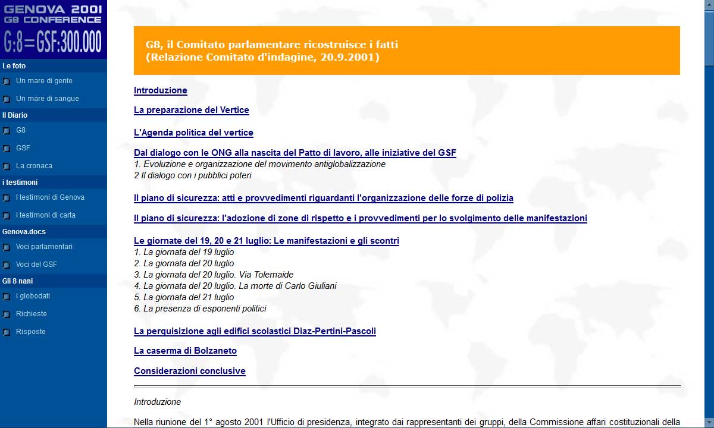
Task: Click bullet icon beside I testimoni di Genova
Action: tap(7, 198)
